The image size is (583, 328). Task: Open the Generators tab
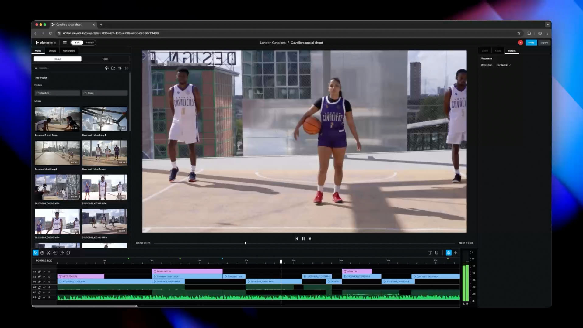69,51
